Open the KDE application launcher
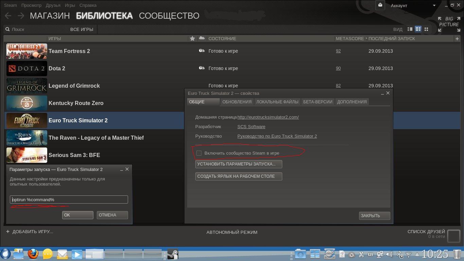 [5, 254]
